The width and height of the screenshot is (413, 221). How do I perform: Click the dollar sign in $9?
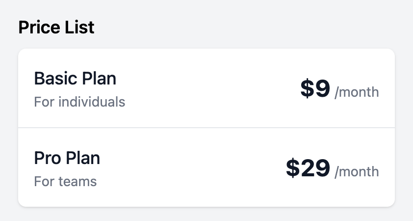tap(307, 88)
